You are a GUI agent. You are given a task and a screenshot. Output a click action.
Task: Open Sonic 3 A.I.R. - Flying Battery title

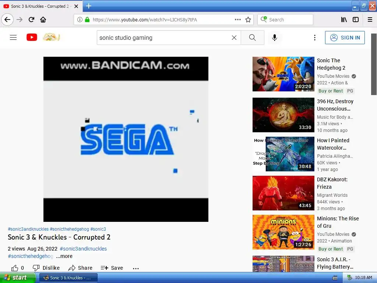pyautogui.click(x=335, y=263)
